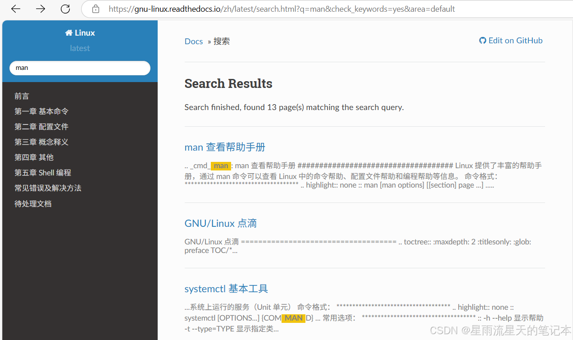Click the browser address bar URL
The width and height of the screenshot is (573, 340).
282,9
